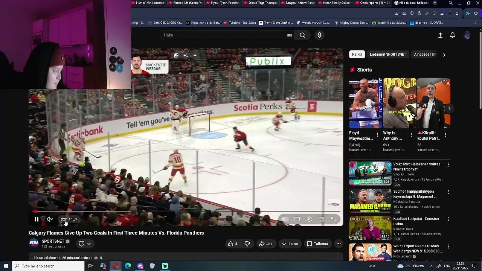Click Windows Start button
This screenshot has width=482, height=271.
(6, 266)
